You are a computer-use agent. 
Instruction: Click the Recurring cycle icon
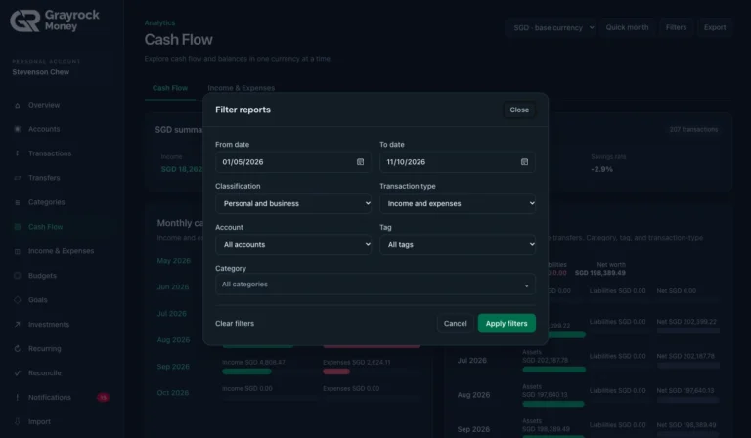click(18, 349)
